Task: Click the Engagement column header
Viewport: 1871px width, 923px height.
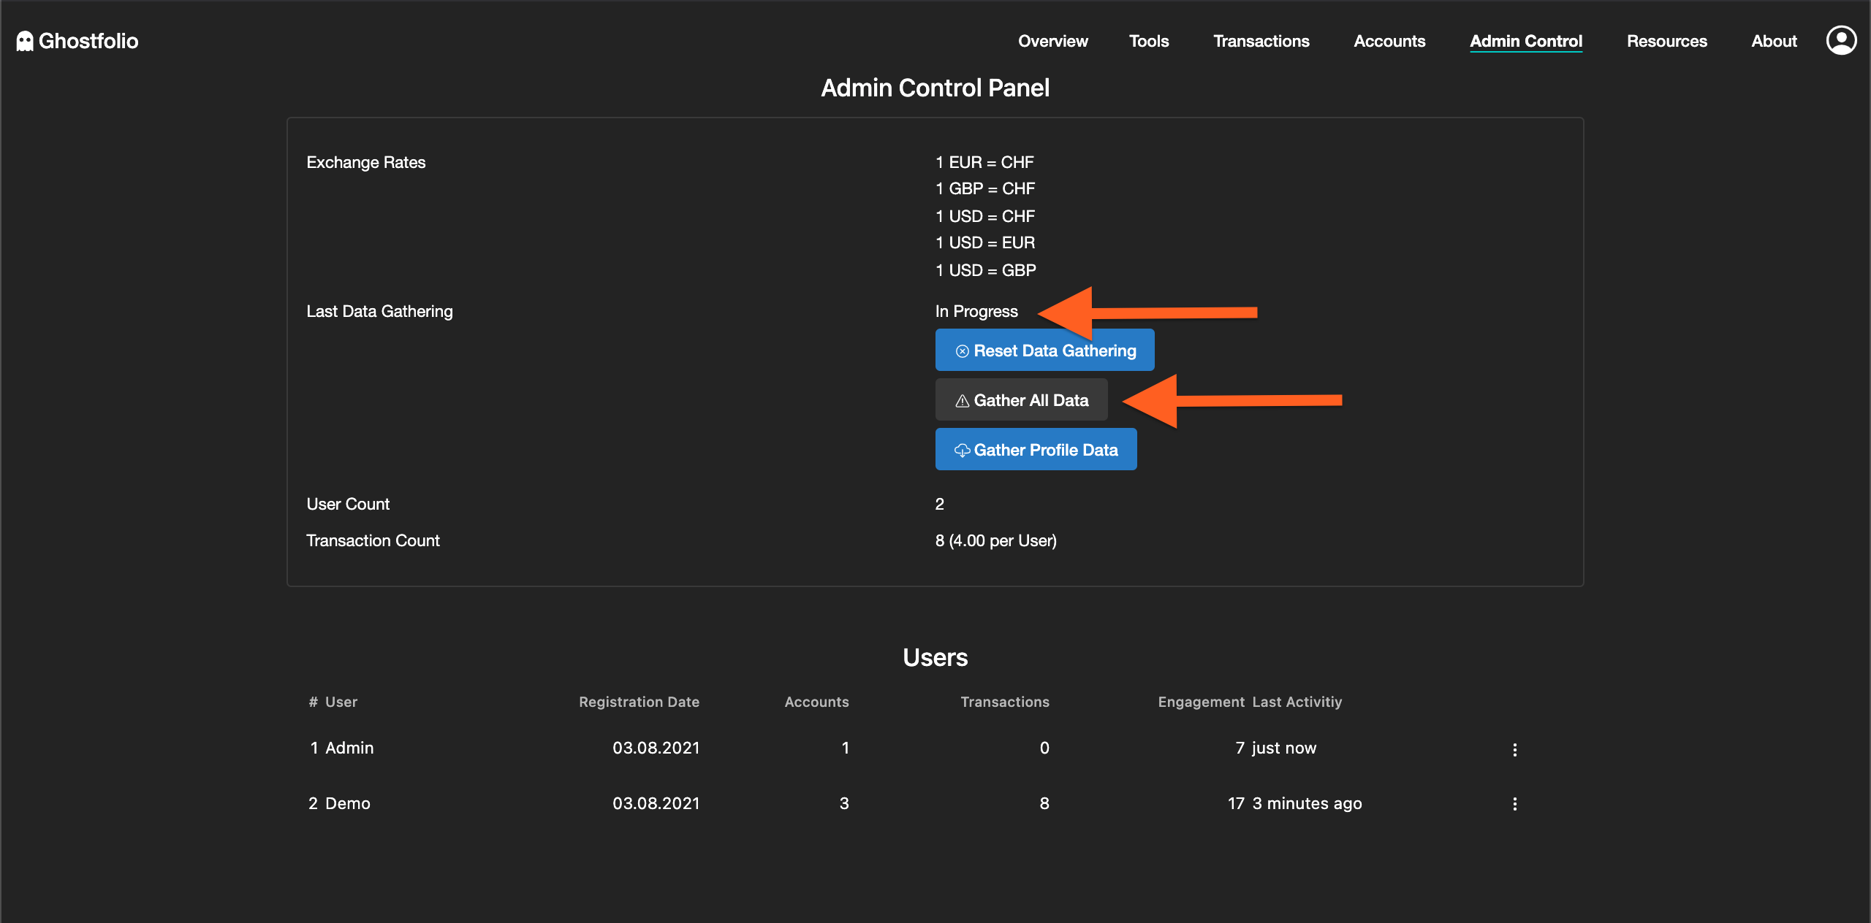Action: point(1201,702)
